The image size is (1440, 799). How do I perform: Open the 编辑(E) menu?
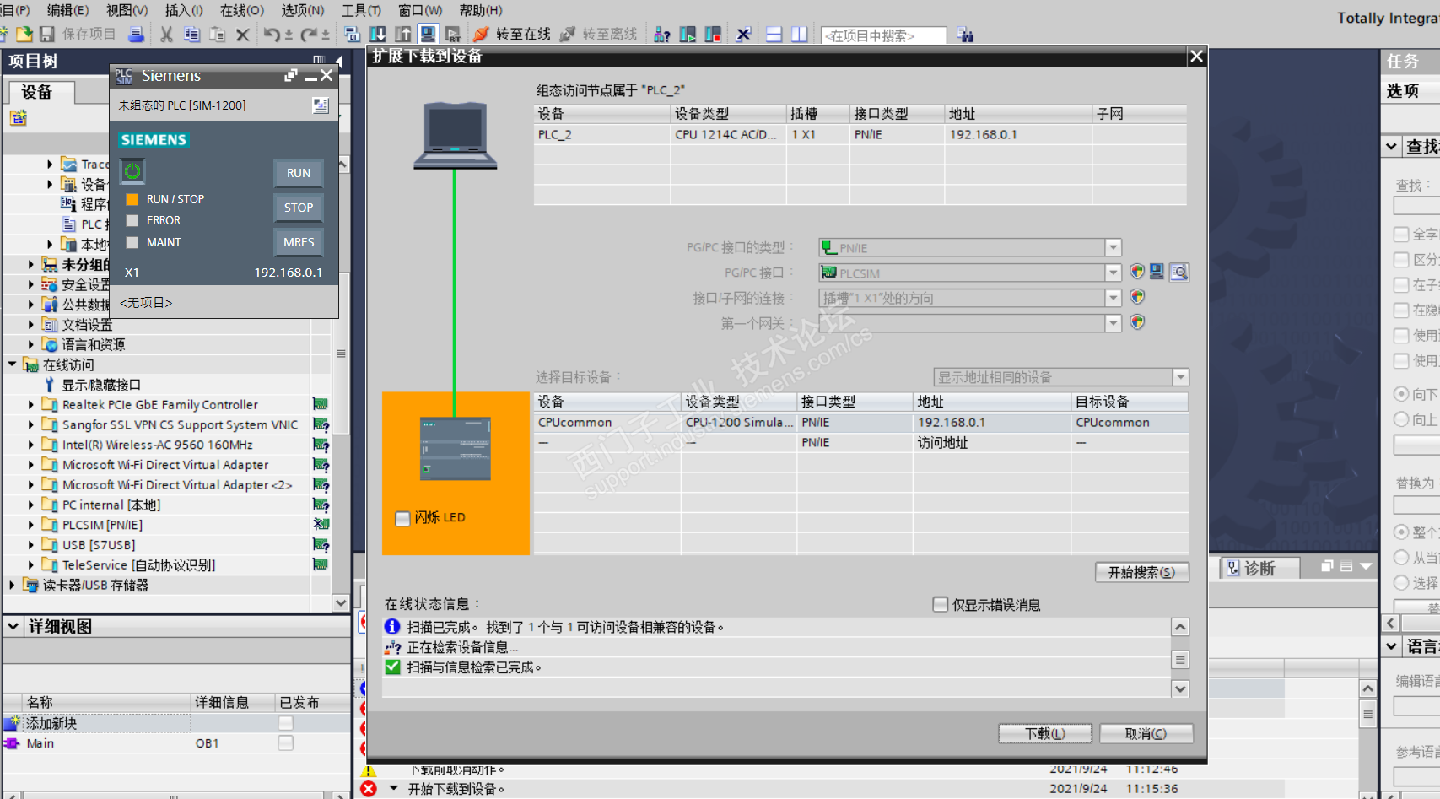[x=67, y=10]
